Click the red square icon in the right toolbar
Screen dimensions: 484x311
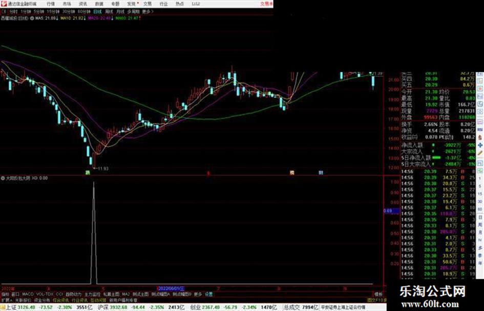coord(480,89)
